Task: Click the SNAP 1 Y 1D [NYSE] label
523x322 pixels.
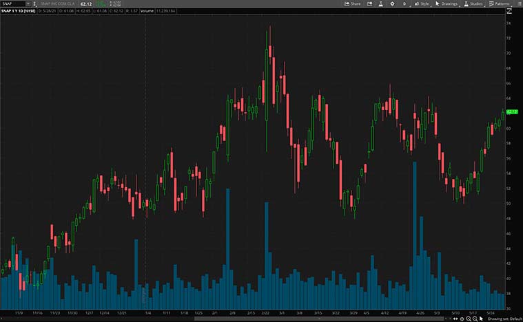Action: coord(19,11)
